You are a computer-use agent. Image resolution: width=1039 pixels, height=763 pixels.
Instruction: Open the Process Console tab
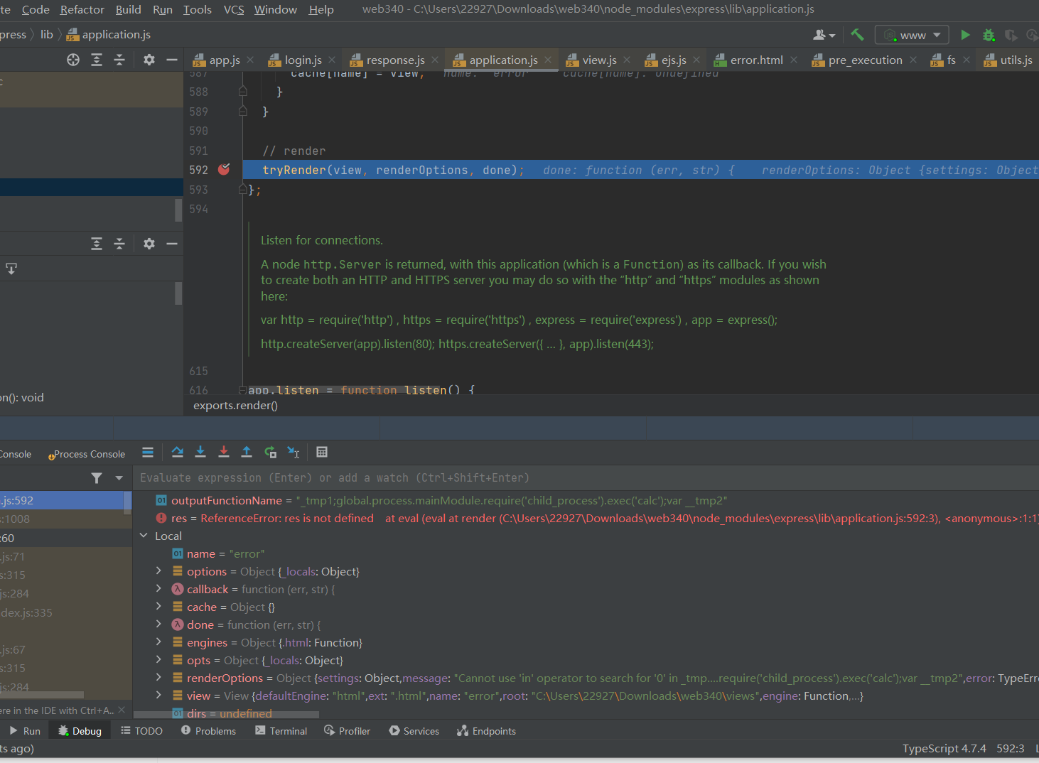[87, 454]
